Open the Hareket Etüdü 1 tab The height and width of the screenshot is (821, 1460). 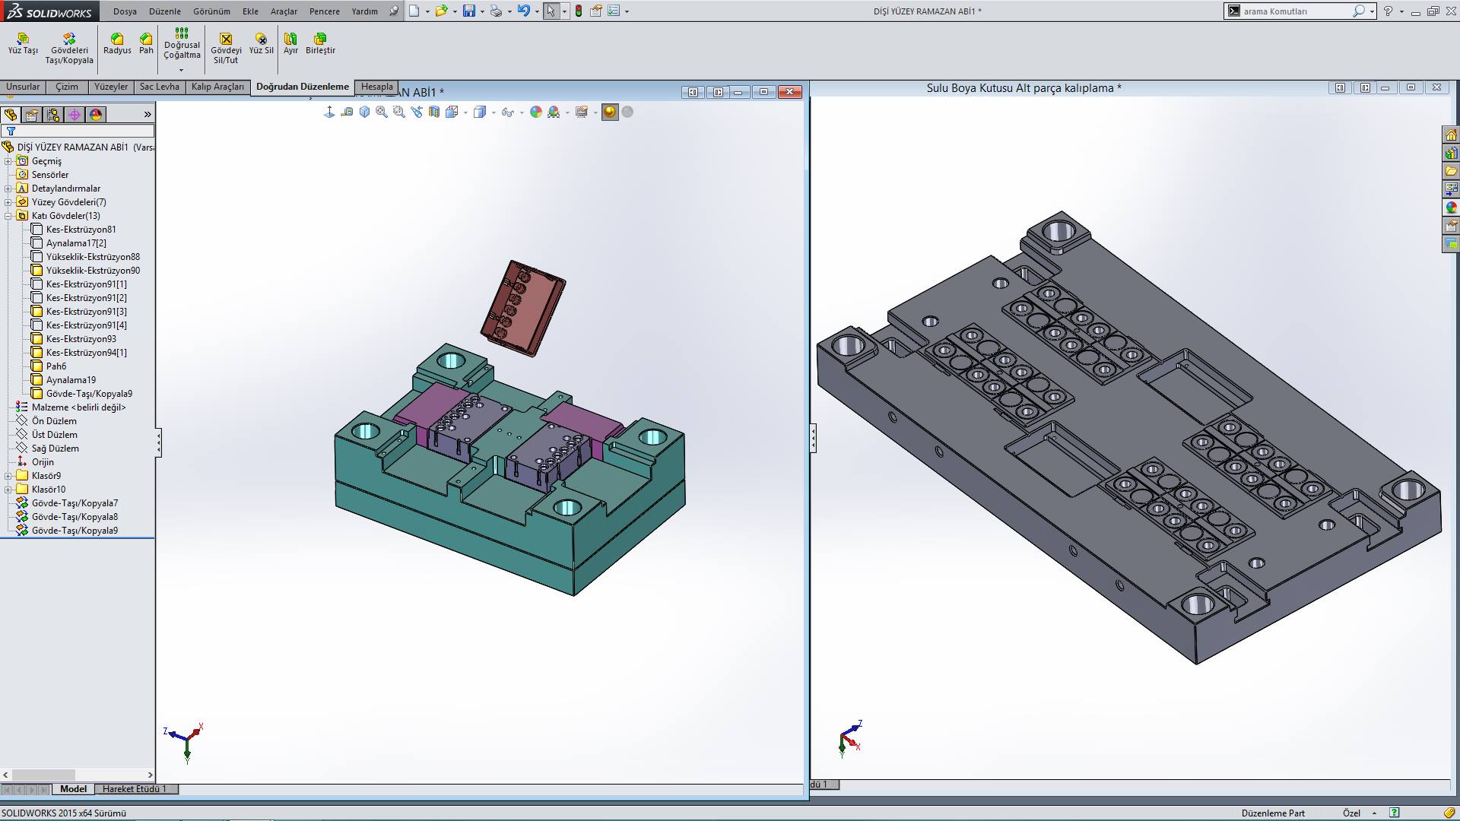135,789
